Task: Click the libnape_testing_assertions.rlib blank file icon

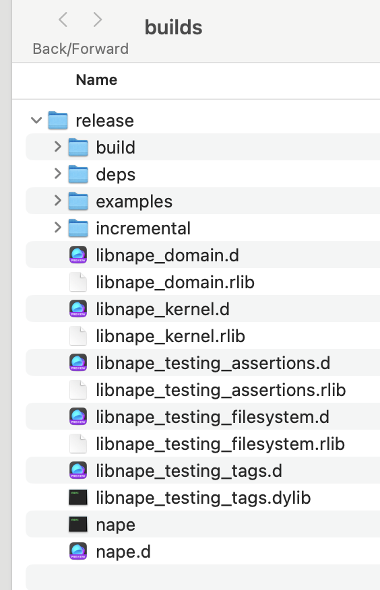Action: pos(78,390)
